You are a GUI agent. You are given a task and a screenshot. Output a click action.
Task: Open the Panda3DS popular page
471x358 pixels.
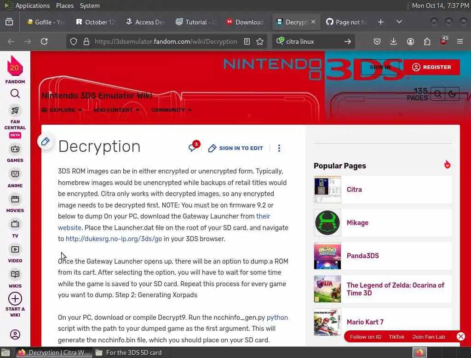(x=382, y=256)
